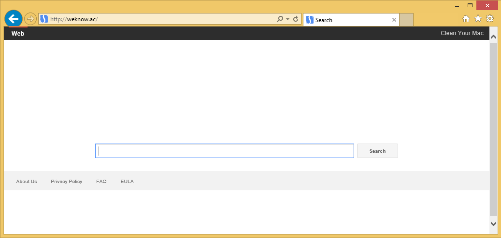Click the Forward navigation arrow
This screenshot has width=501, height=238.
[30, 19]
